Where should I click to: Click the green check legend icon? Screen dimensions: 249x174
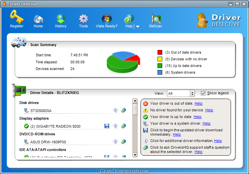(x=146, y=117)
